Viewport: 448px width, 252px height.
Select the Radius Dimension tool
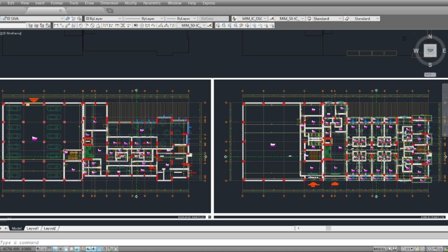pos(81,25)
